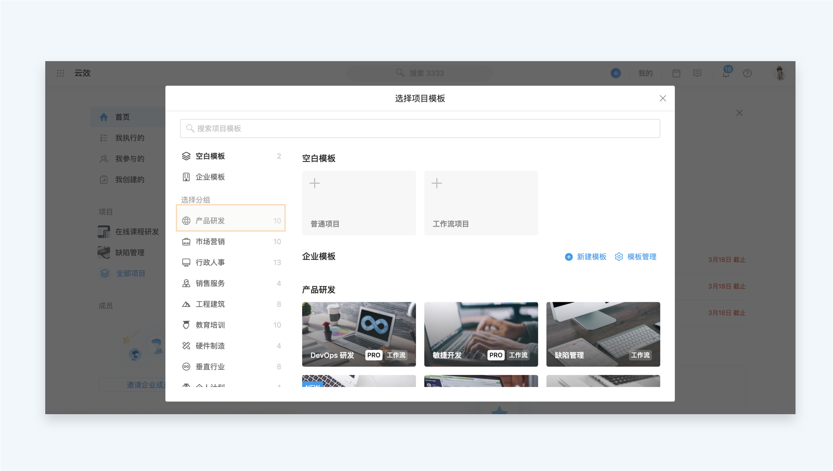
Task: Click the list icon beside 我执行的
Action: pos(104,138)
